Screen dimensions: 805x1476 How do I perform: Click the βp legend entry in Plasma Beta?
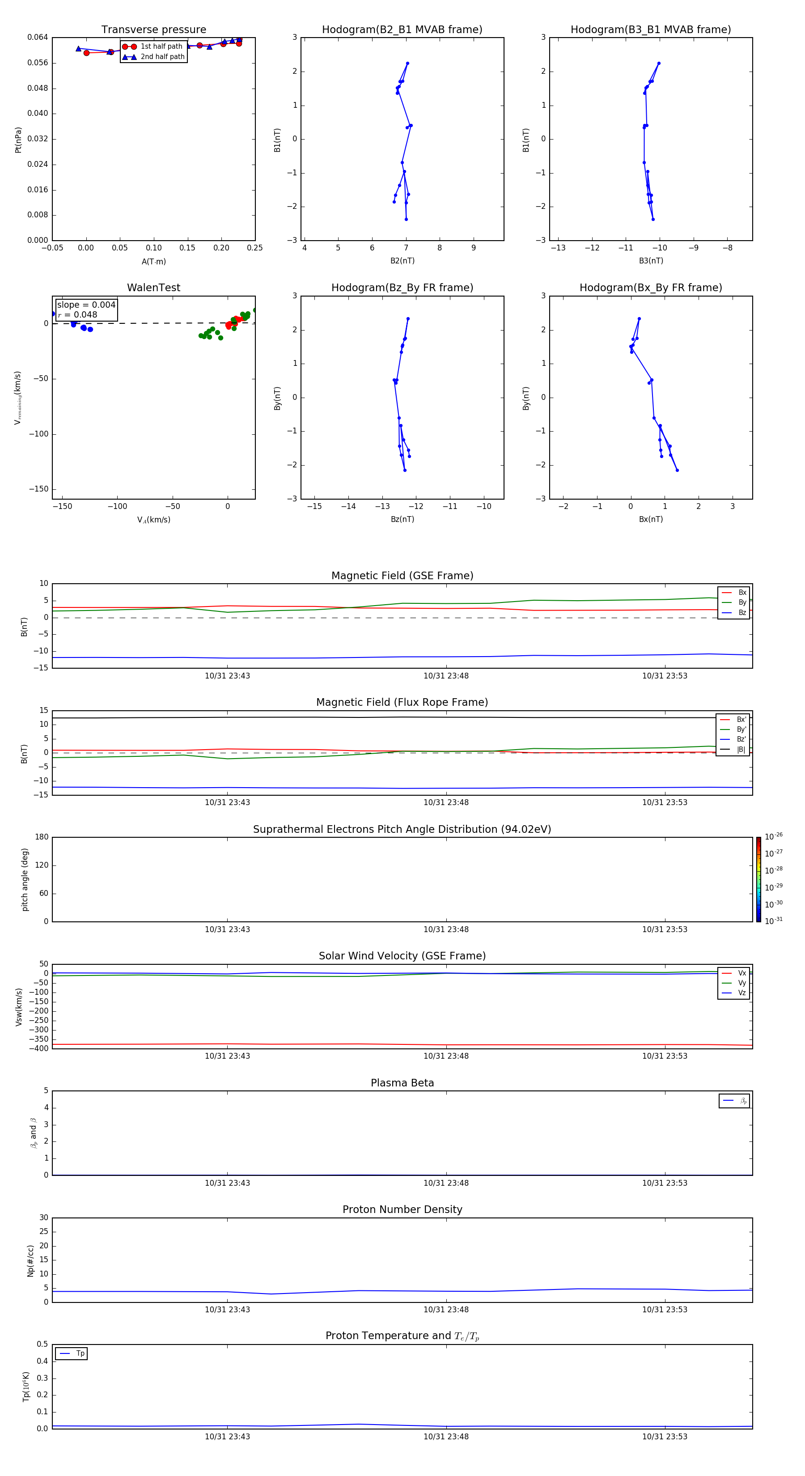[x=734, y=1101]
